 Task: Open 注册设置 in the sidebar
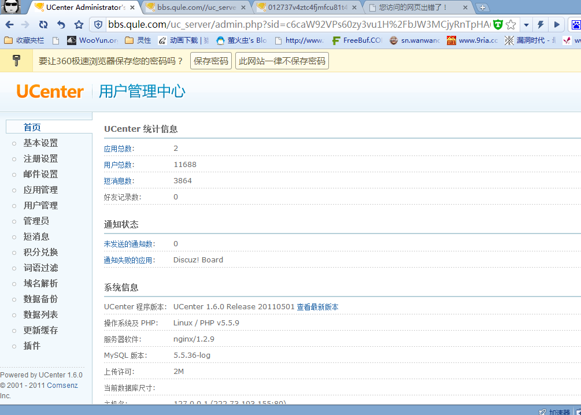point(41,158)
